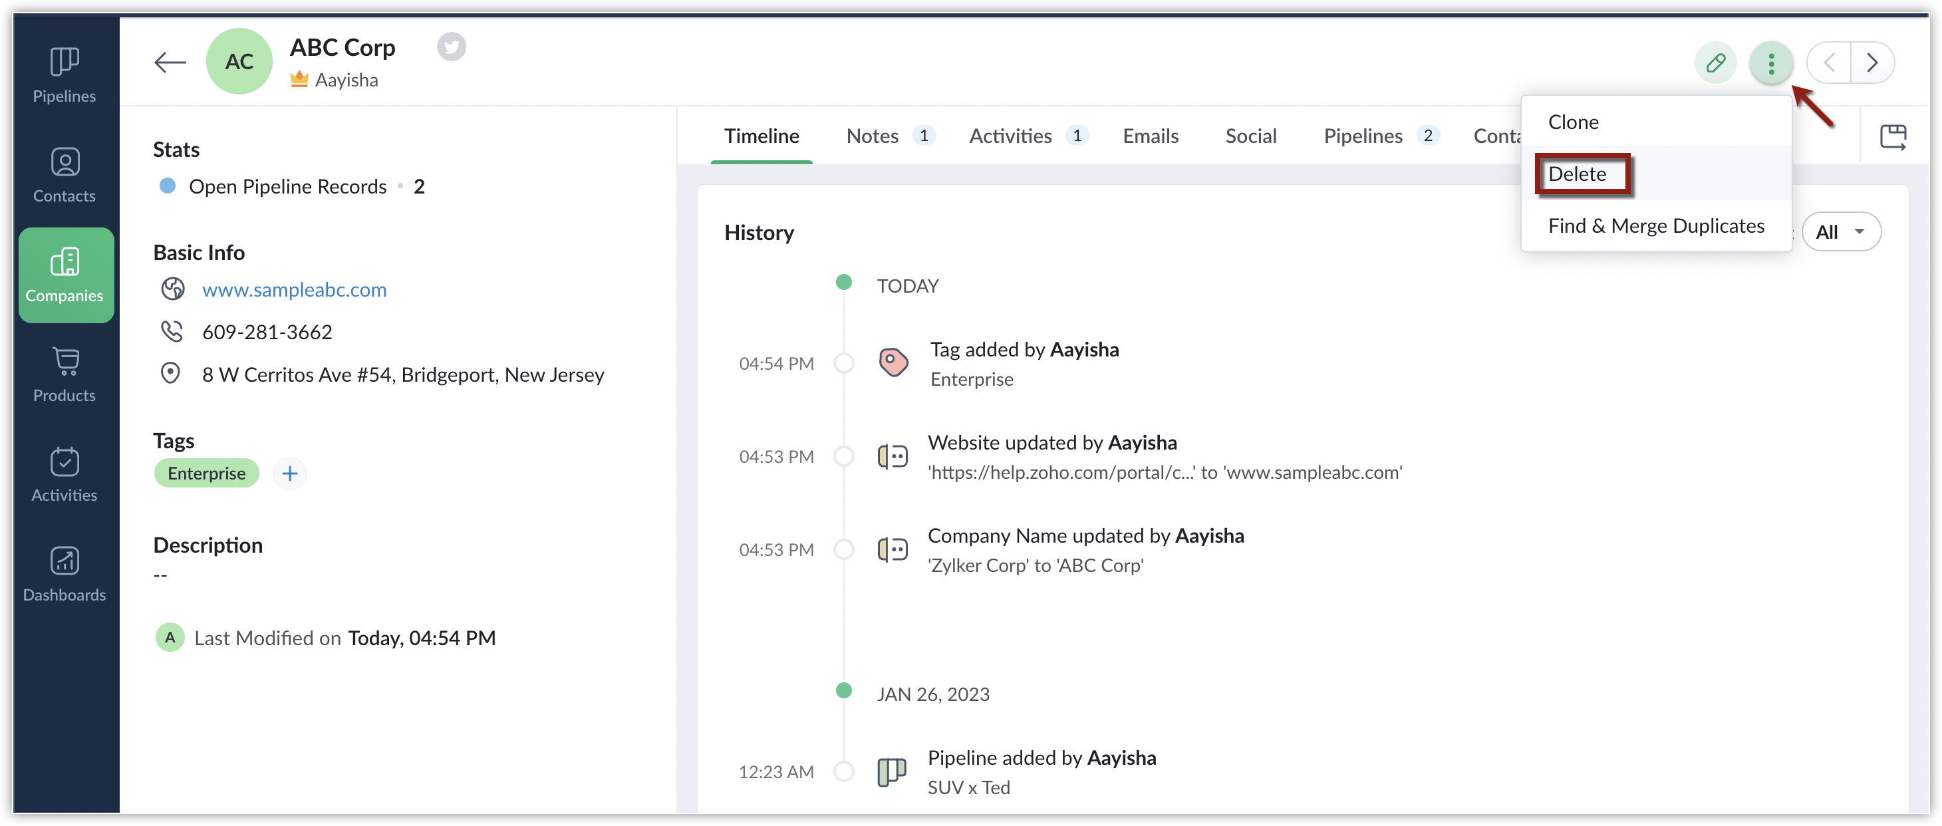Viewport: 1942px width, 826px height.
Task: Click the back arrow
Action: click(x=170, y=62)
